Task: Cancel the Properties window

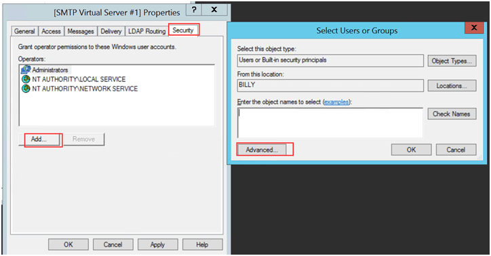Action: 113,244
